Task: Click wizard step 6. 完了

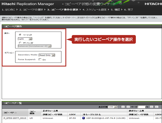Action: [x=129, y=10]
